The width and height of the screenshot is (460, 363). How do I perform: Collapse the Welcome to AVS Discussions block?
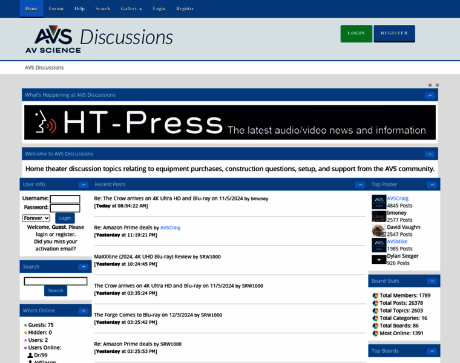pos(430,154)
